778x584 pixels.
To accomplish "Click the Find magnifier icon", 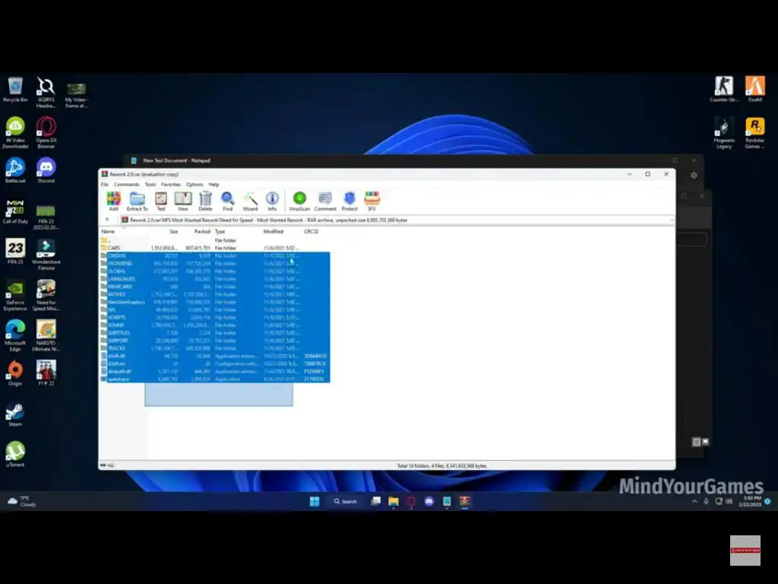I will pyautogui.click(x=227, y=201).
